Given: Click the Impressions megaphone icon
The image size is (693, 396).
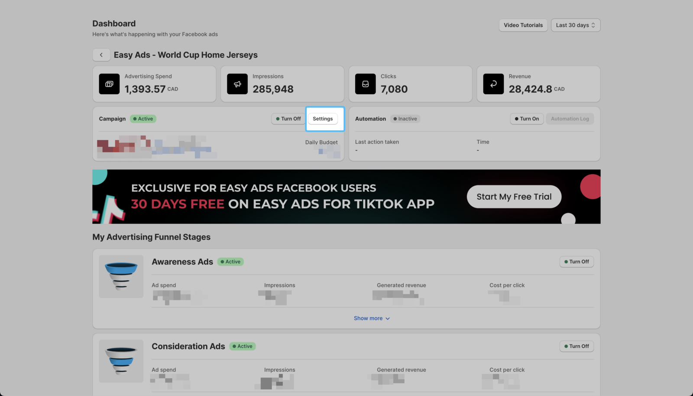Looking at the screenshot, I should point(237,84).
